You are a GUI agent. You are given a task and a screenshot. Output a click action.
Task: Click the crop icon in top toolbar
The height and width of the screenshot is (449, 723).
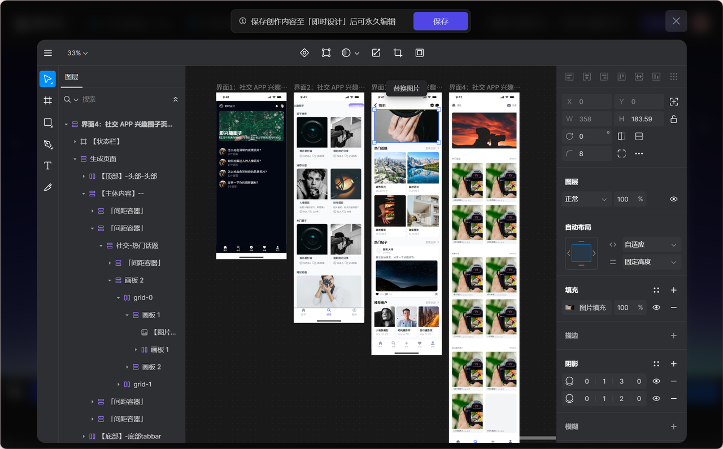(x=398, y=53)
